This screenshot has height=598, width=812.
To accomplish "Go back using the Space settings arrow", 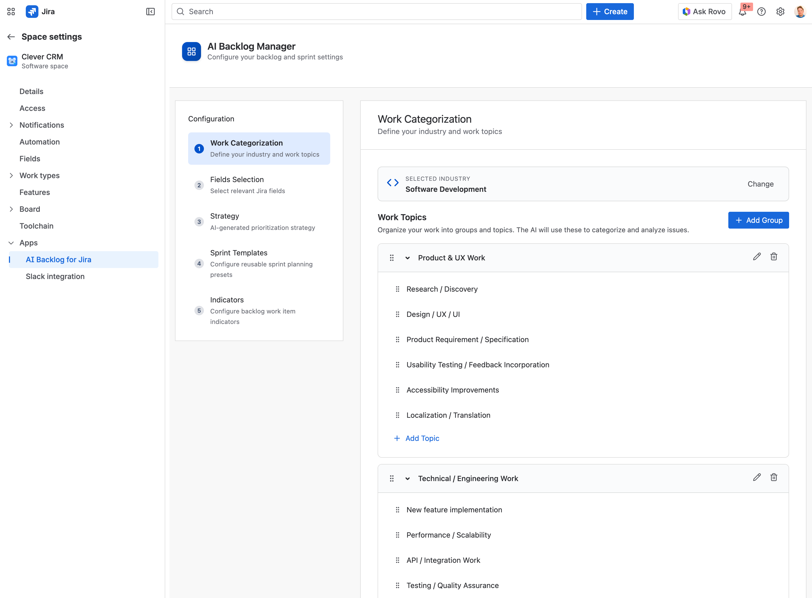I will [11, 37].
